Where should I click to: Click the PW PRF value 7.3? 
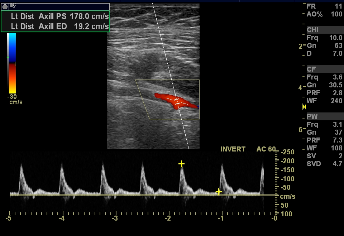(x=338, y=140)
